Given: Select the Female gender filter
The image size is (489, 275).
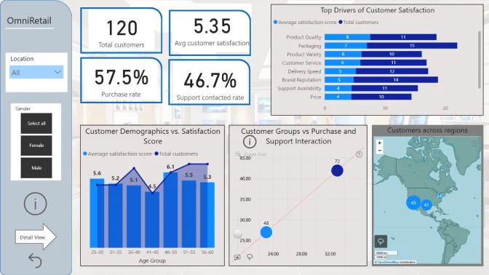Looking at the screenshot, I should click(x=36, y=146).
